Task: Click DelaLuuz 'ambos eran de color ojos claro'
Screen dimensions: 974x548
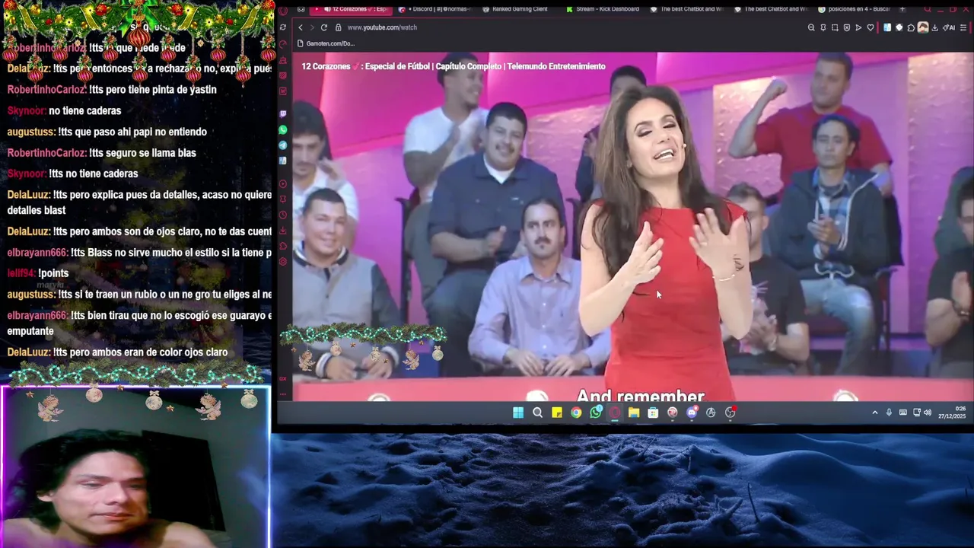Action: 117,352
